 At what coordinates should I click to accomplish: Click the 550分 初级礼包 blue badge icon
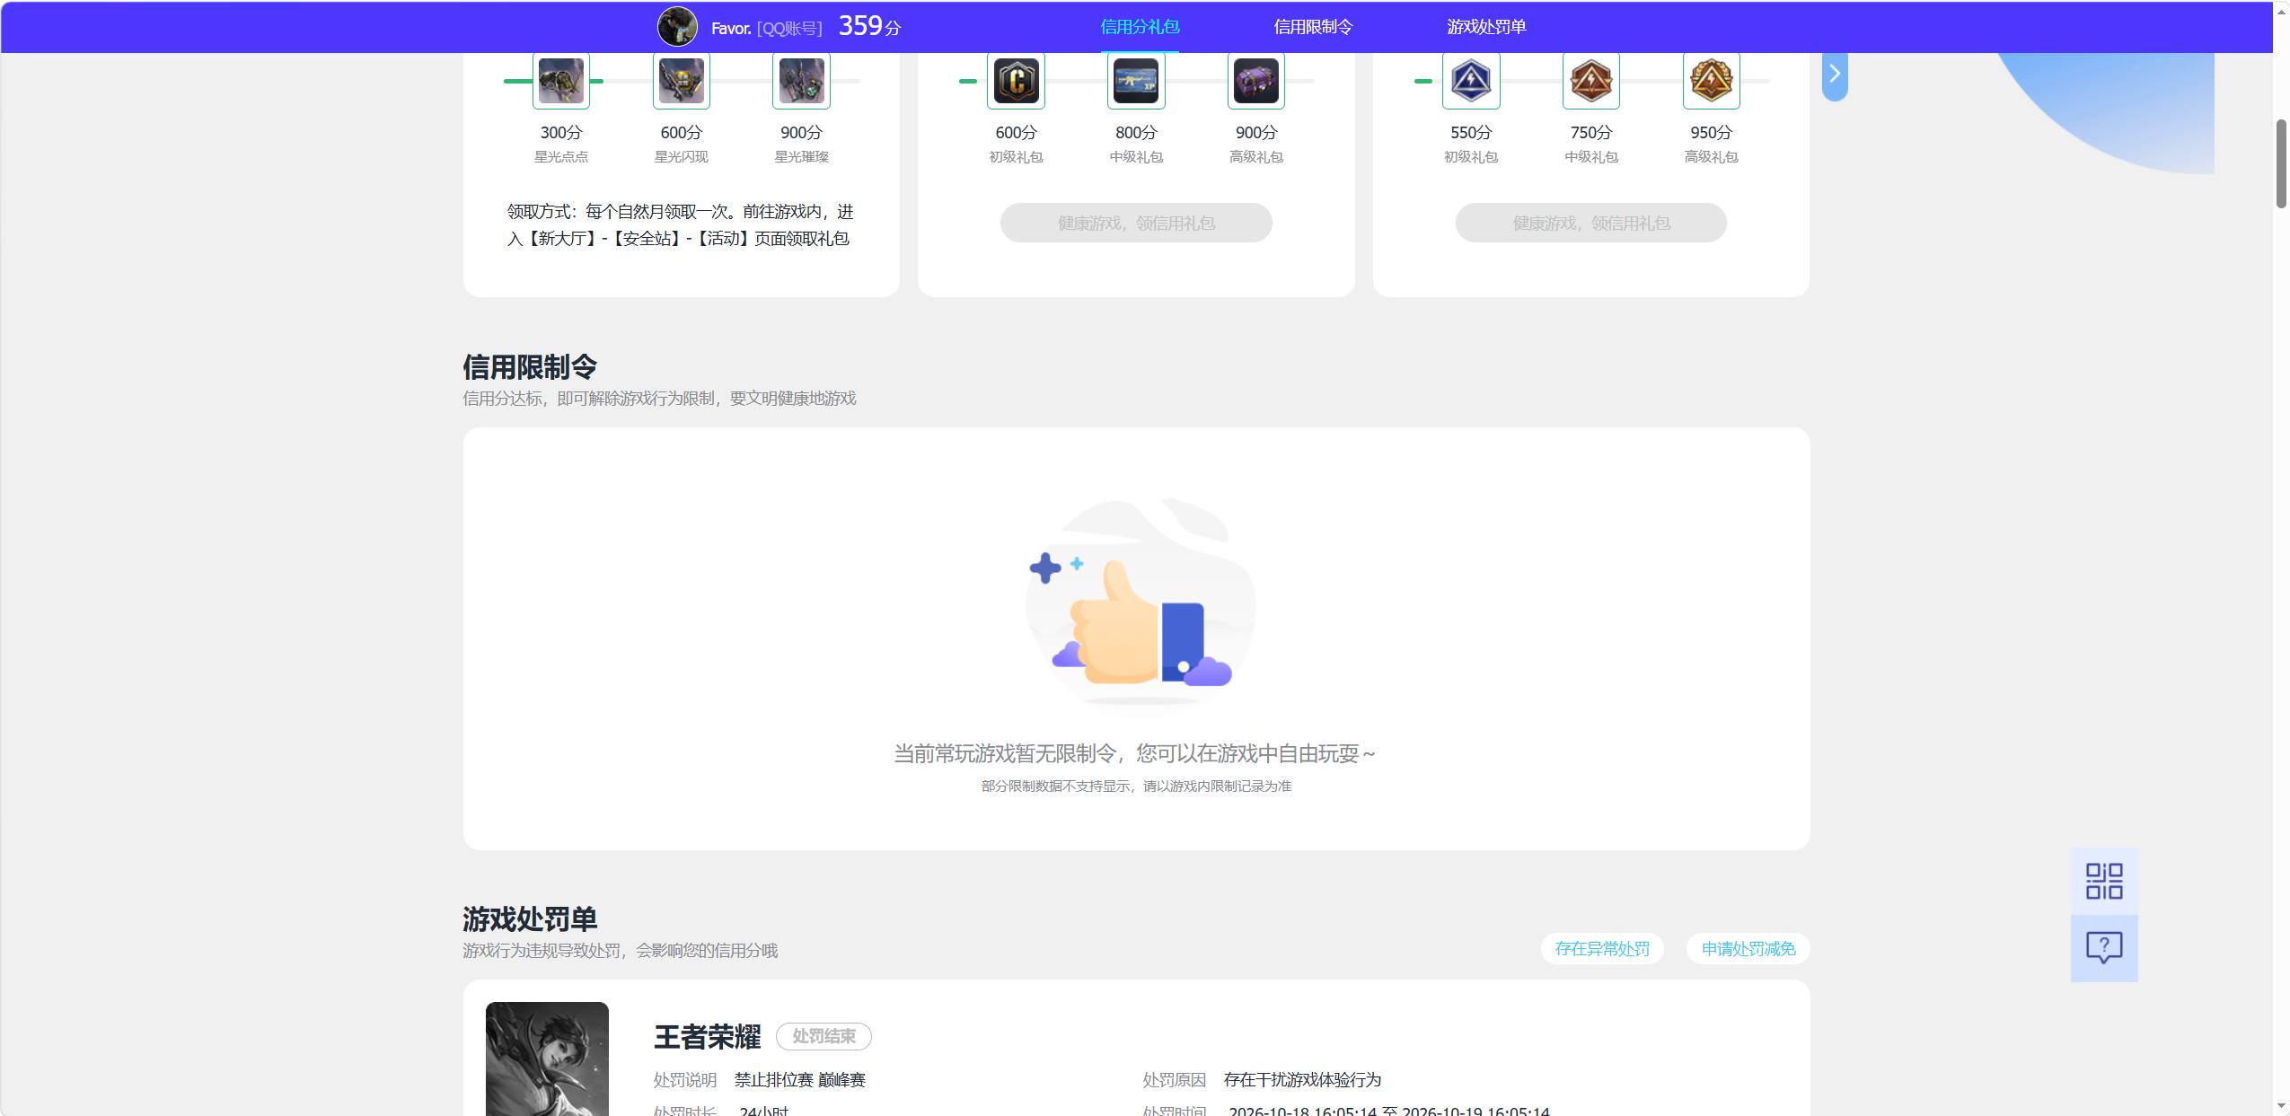point(1471,81)
